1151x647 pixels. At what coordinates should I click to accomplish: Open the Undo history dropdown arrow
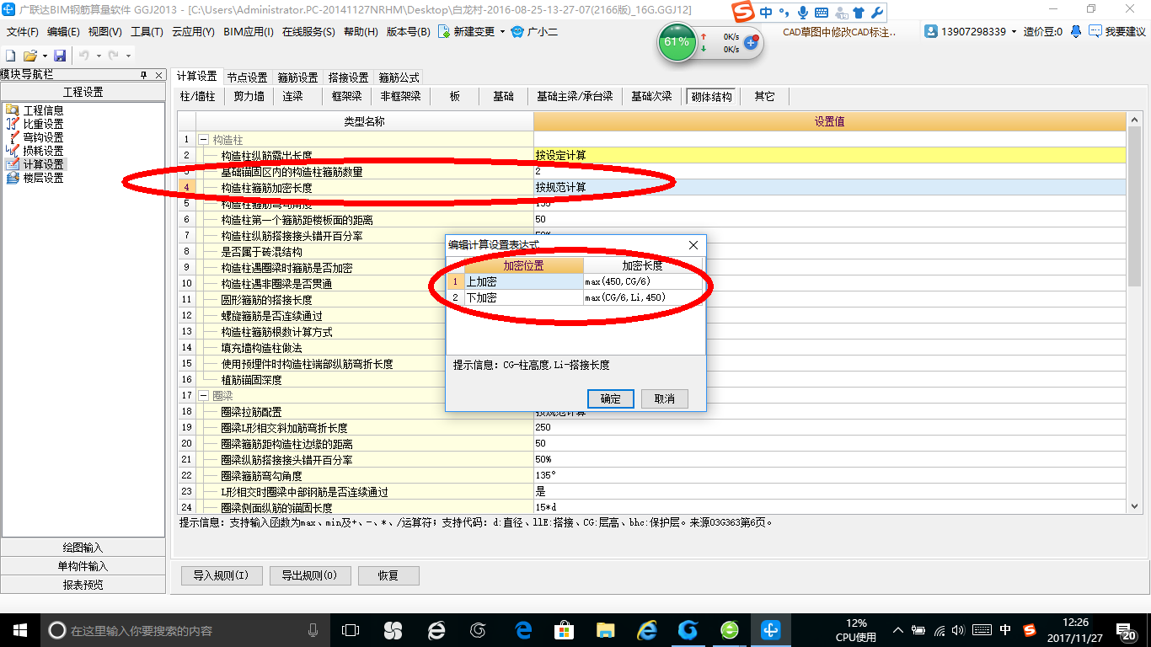pos(98,55)
